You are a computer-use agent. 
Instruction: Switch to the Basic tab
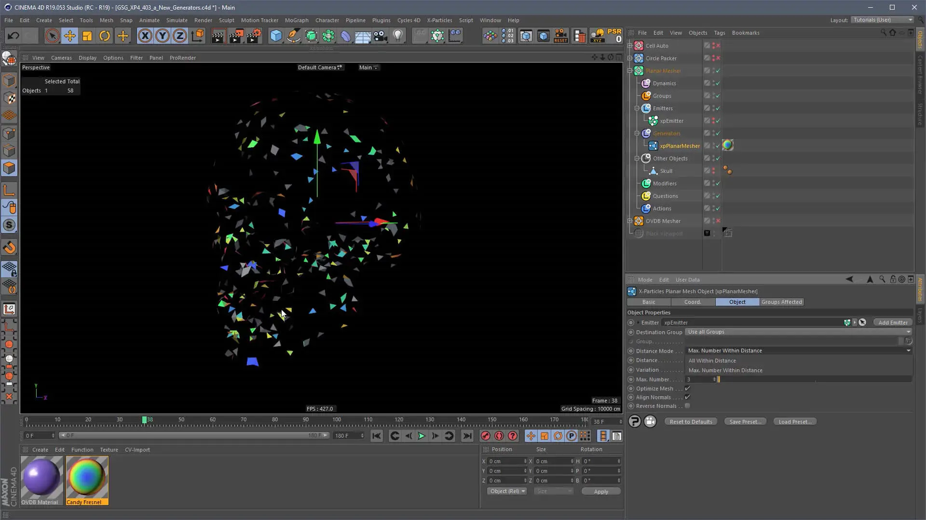(x=649, y=302)
